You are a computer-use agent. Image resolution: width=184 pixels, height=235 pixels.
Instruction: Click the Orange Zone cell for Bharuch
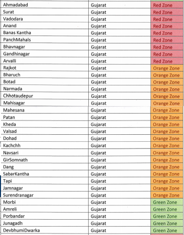167,75
